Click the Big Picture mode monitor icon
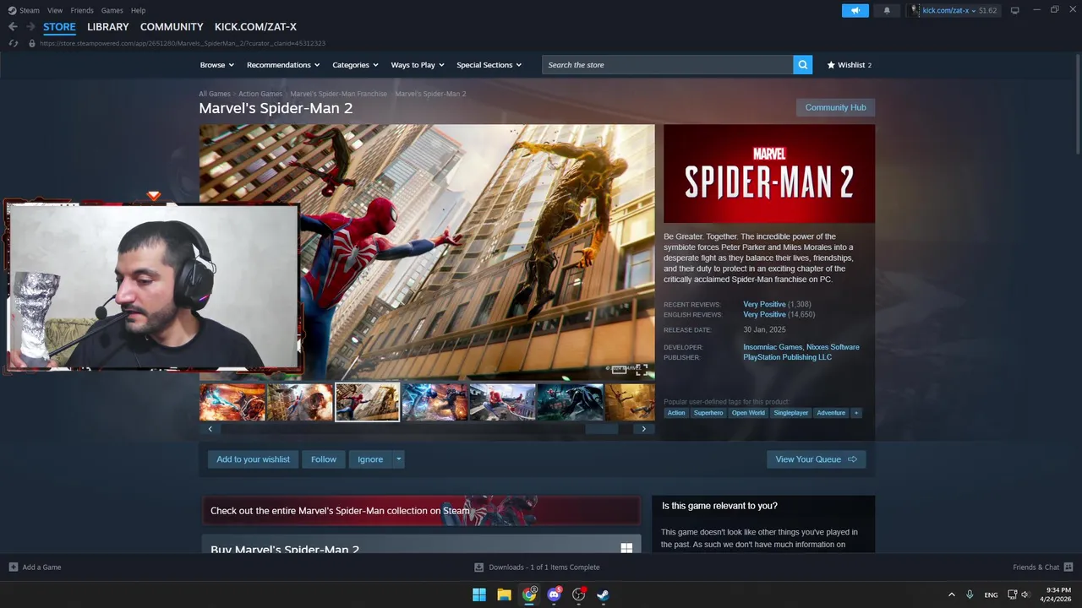 (1014, 10)
